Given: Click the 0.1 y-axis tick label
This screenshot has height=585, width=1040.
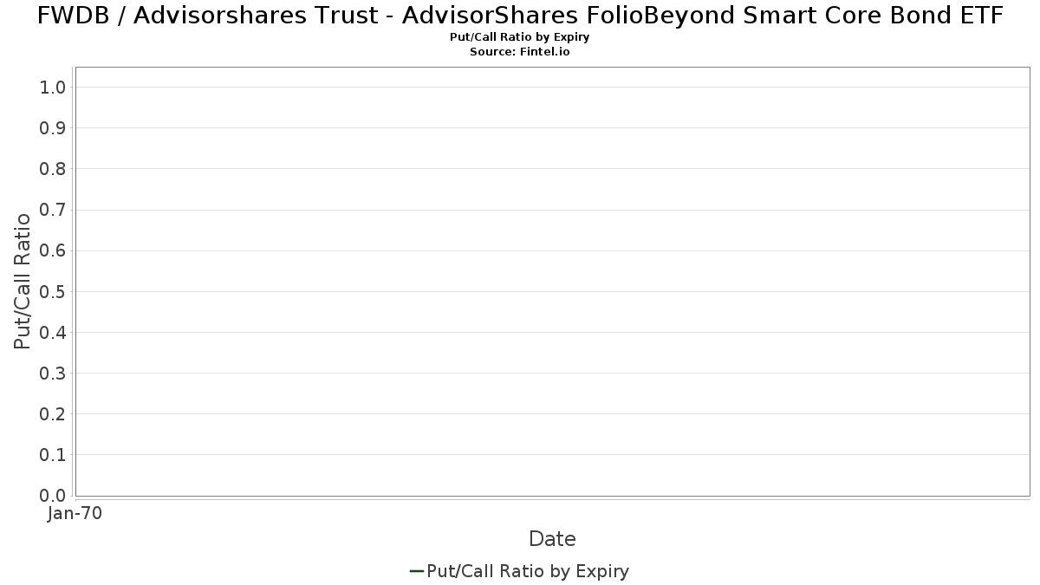Looking at the screenshot, I should (x=53, y=455).
